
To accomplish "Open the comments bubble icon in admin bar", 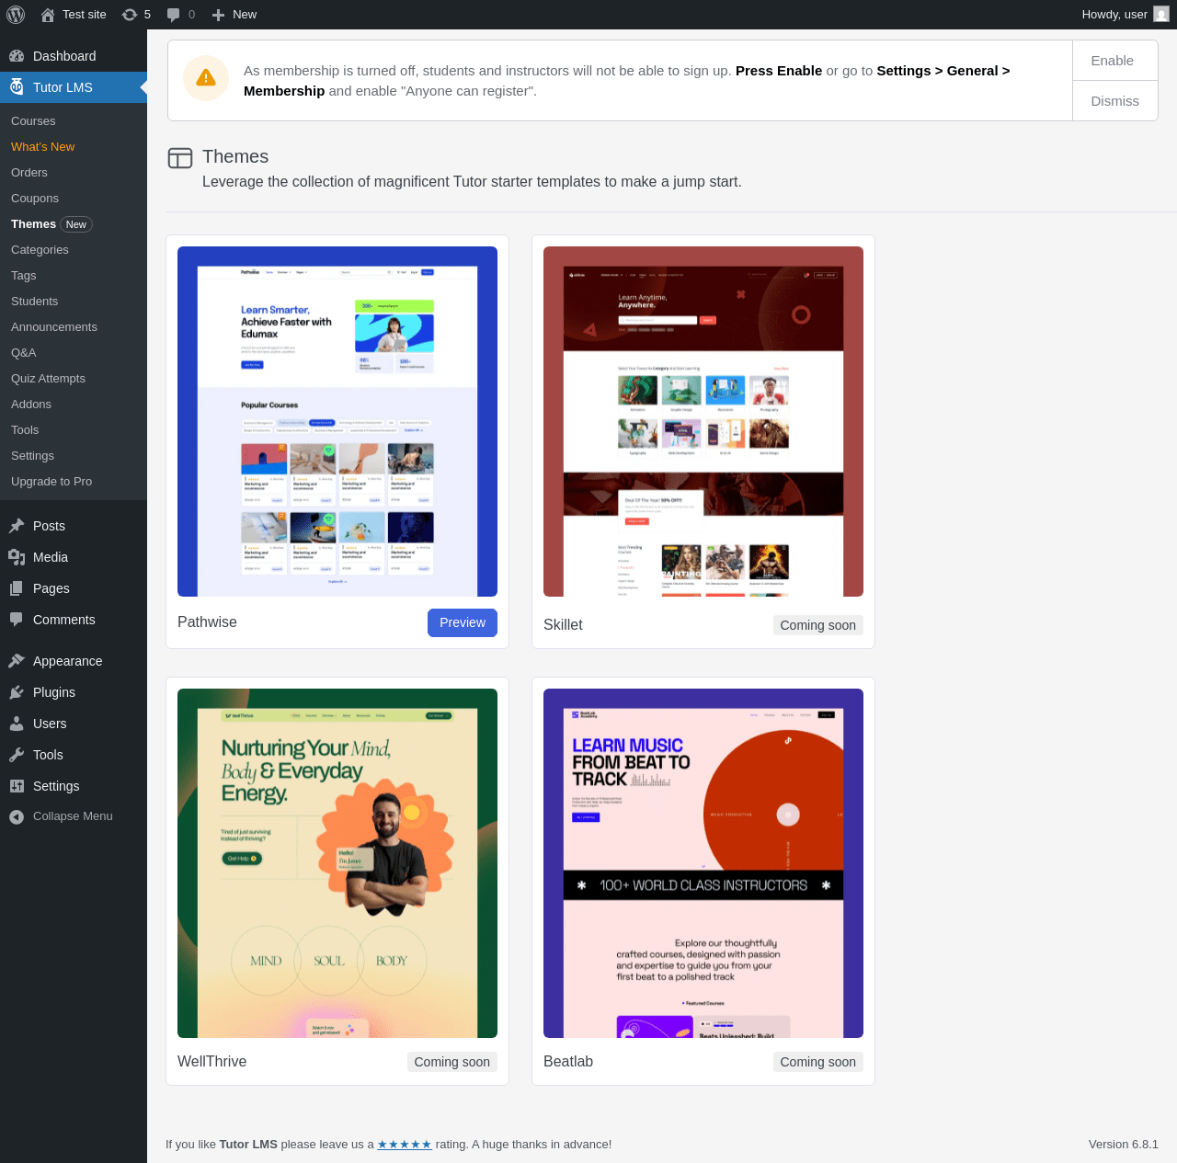I will (x=174, y=15).
